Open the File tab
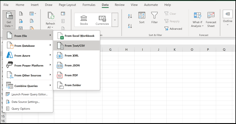The height and width of the screenshot is (124, 236). pos(6,5)
